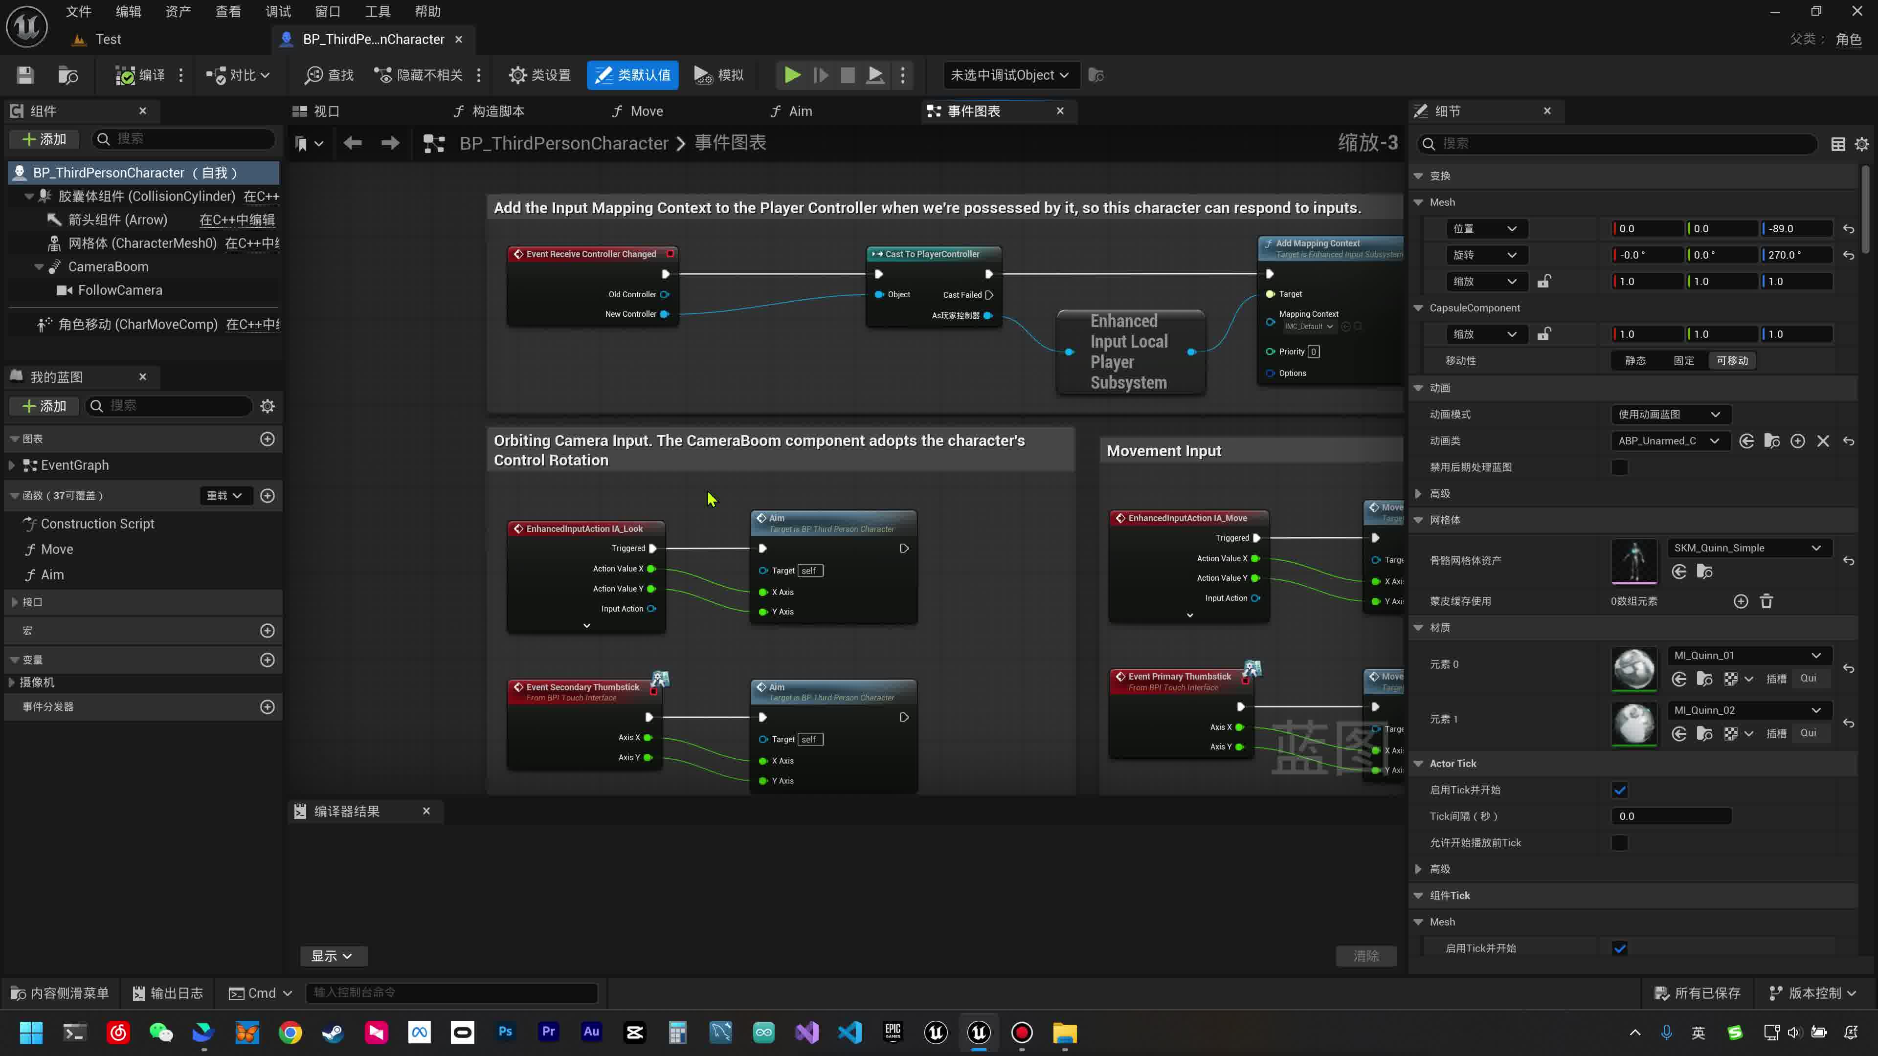Open the 工具 Tools menu
Viewport: 1878px width, 1056px height.
[x=378, y=12]
